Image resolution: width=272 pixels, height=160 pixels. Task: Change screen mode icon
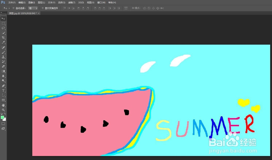point(3,129)
